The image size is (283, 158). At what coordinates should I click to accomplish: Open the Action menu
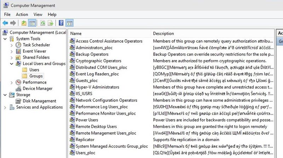[x=22, y=14]
